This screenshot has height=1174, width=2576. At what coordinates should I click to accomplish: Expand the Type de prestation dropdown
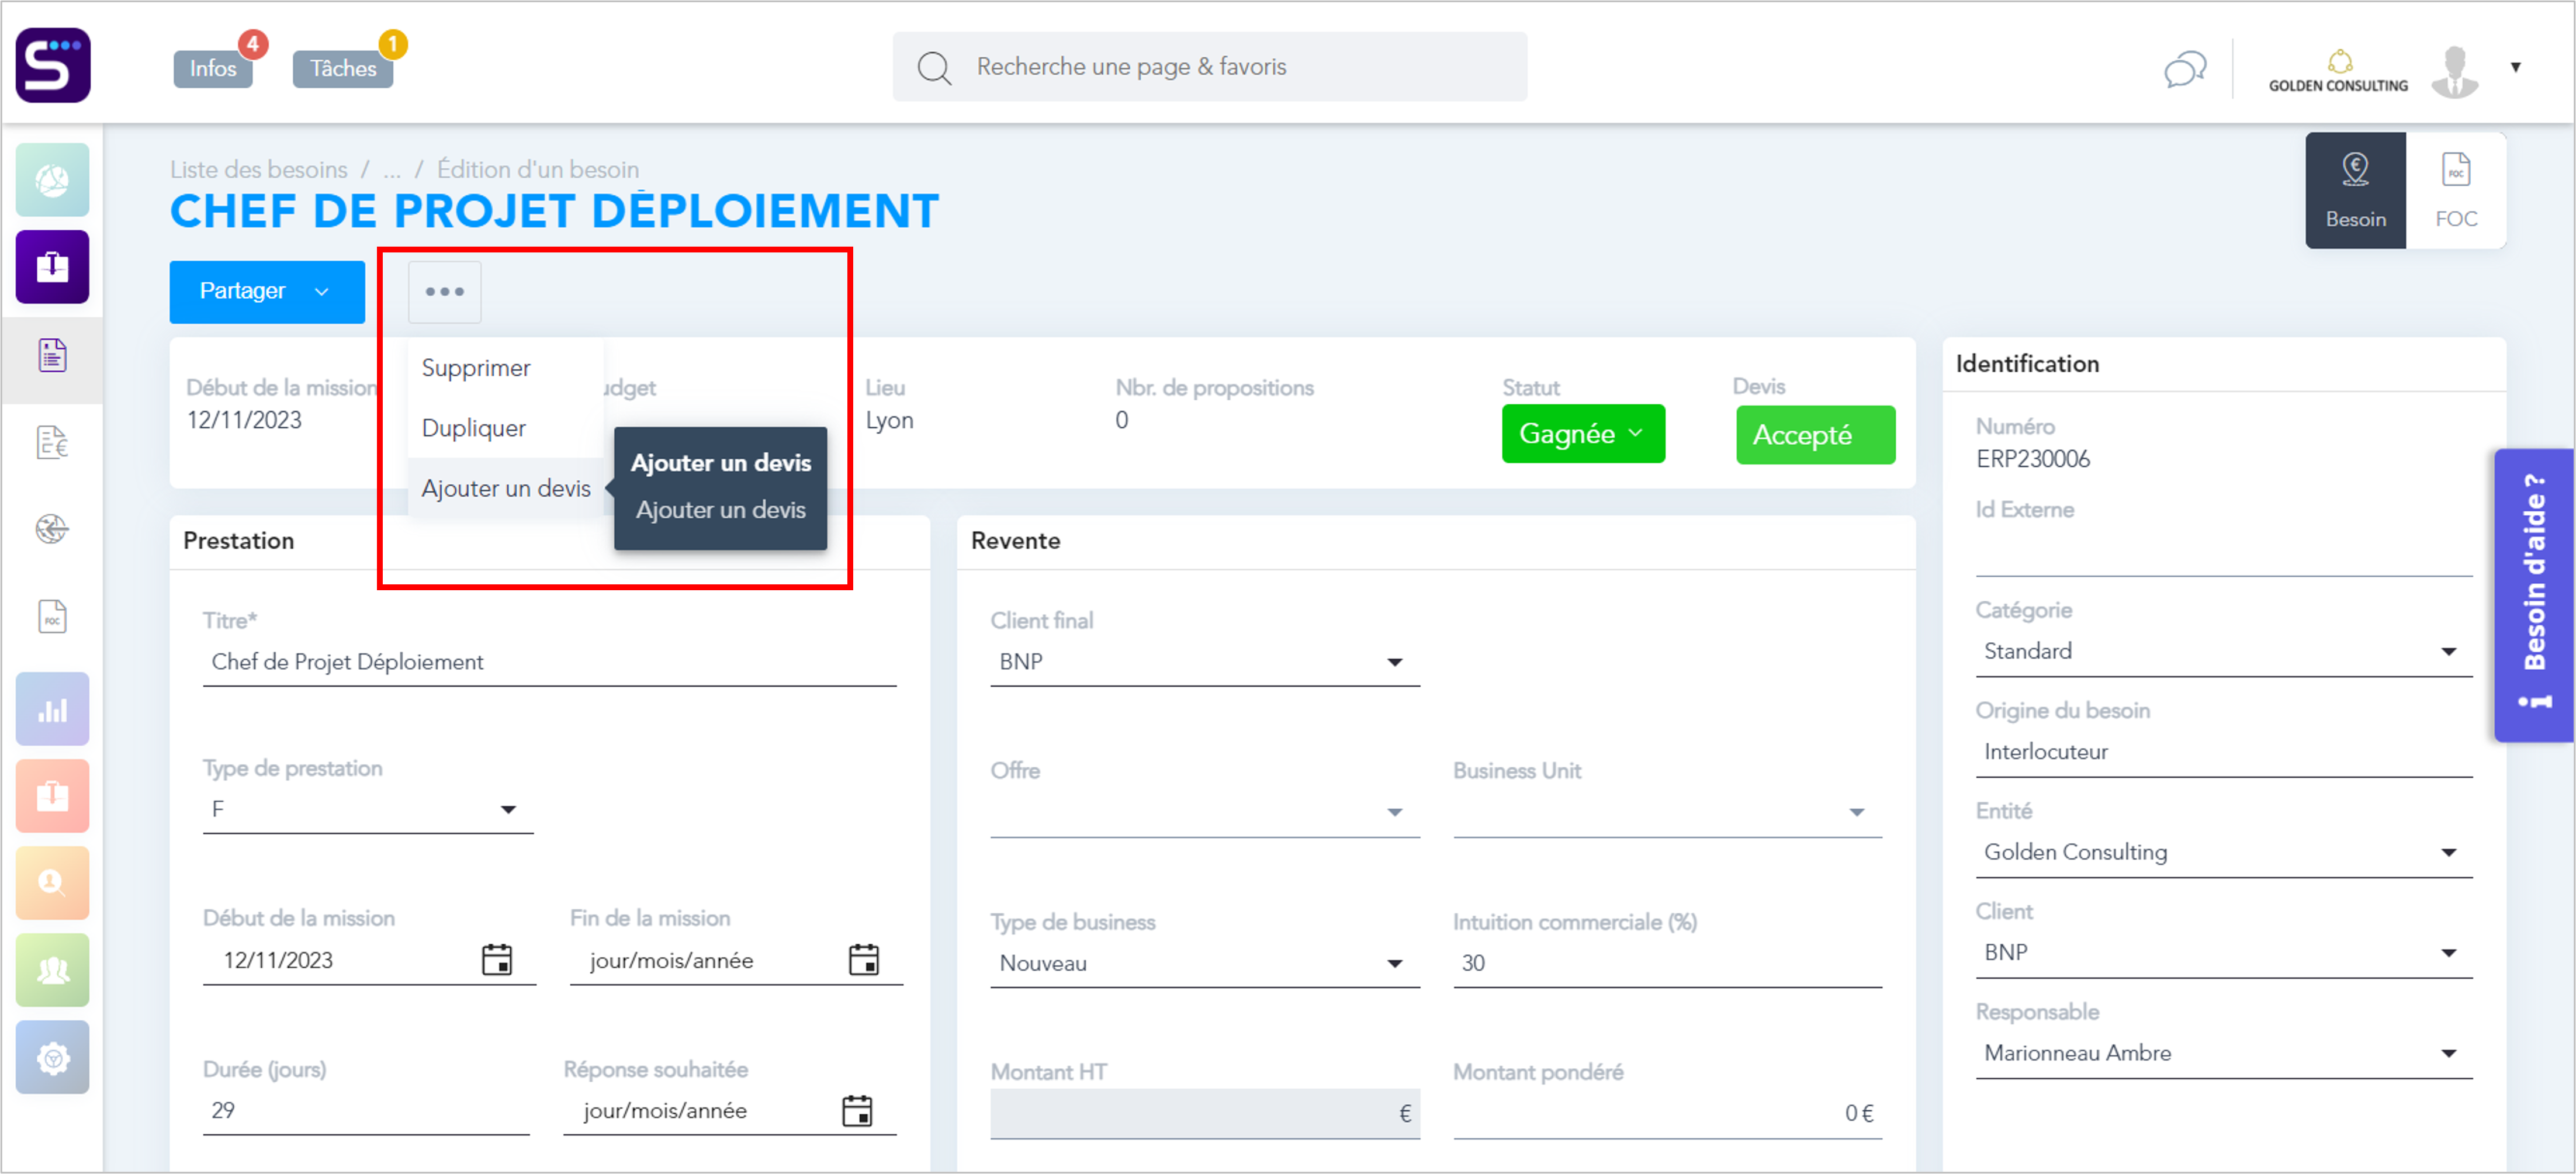pyautogui.click(x=508, y=809)
